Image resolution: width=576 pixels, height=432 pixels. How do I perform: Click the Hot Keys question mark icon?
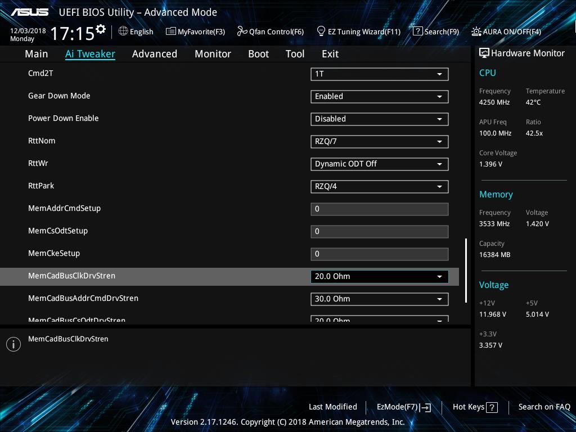(492, 407)
